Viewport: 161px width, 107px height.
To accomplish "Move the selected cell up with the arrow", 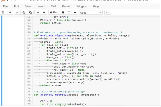I will (x=38, y=12).
